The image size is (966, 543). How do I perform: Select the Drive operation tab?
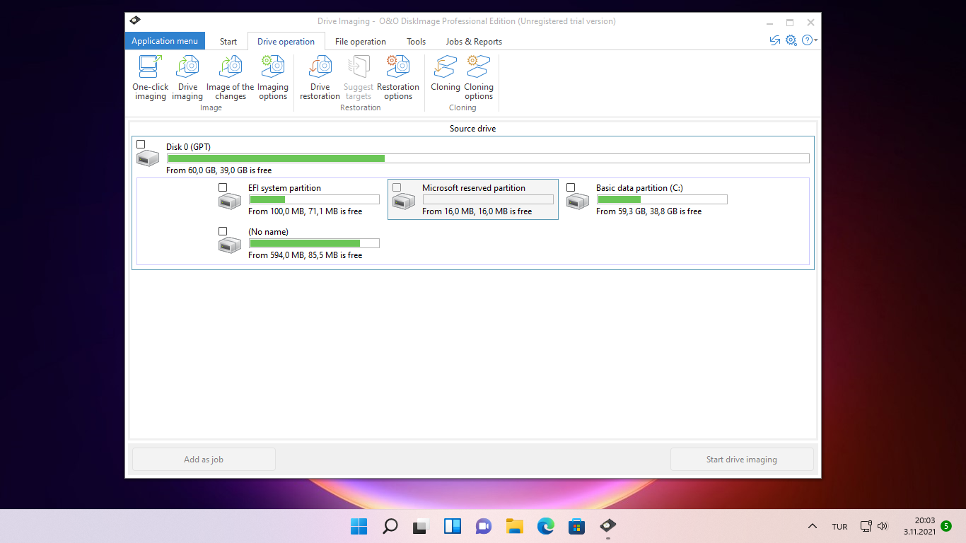click(x=286, y=42)
